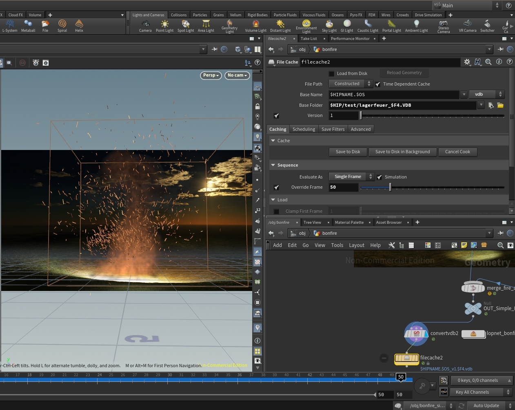Switch to the Scheduling tab
Screen dimensions: 515x410
pyautogui.click(x=304, y=129)
